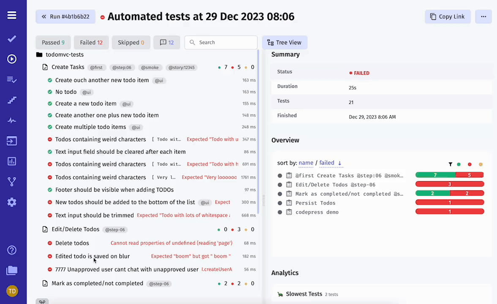Click the red failed status icon for Delete todos
Image resolution: width=497 pixels, height=304 pixels.
coord(50,243)
